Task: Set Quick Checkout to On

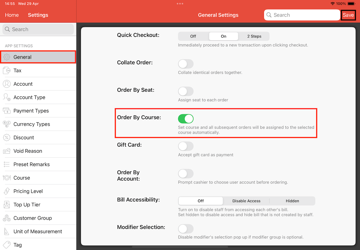Action: tap(224, 36)
